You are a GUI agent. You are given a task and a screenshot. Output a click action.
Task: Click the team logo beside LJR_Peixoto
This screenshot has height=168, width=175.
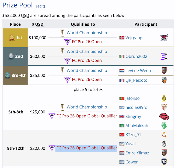coord(164,80)
